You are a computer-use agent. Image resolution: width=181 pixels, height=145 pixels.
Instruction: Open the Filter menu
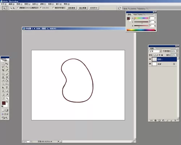[43, 4]
